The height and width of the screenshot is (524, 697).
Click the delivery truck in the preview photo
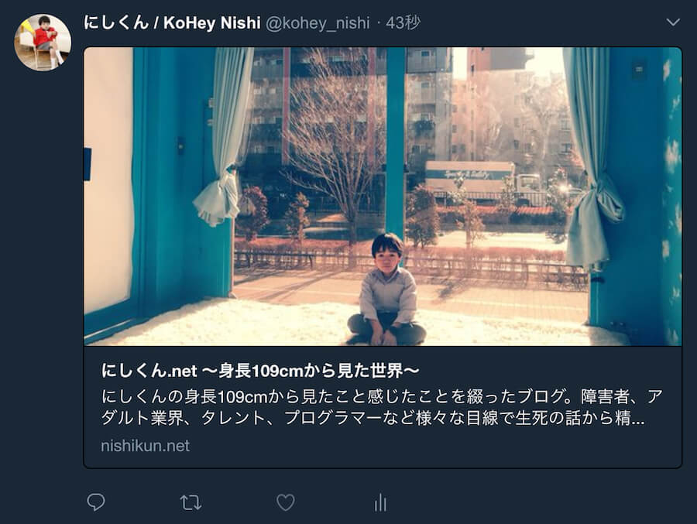click(x=483, y=183)
